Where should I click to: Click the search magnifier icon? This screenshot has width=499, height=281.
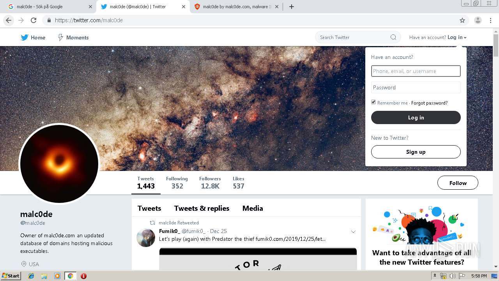[x=393, y=37]
